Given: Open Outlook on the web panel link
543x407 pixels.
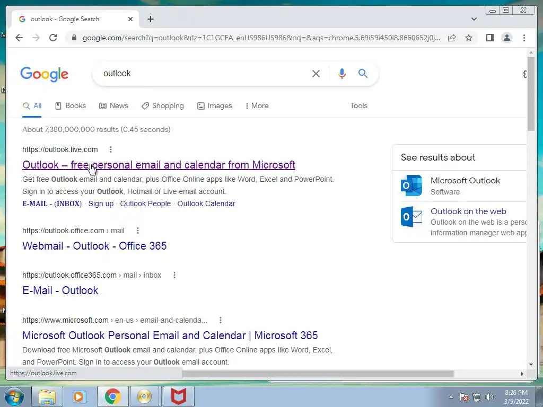Looking at the screenshot, I should click(468, 211).
